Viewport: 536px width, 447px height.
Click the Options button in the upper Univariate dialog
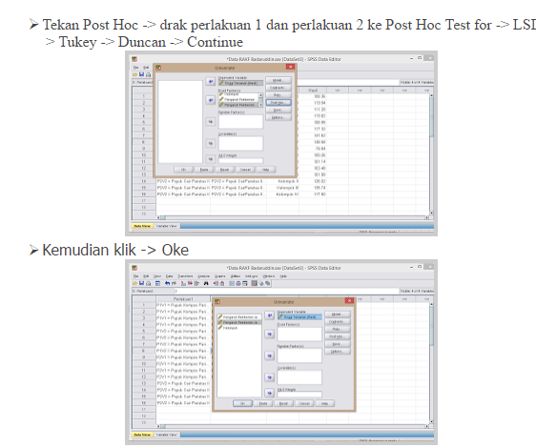[x=278, y=117]
